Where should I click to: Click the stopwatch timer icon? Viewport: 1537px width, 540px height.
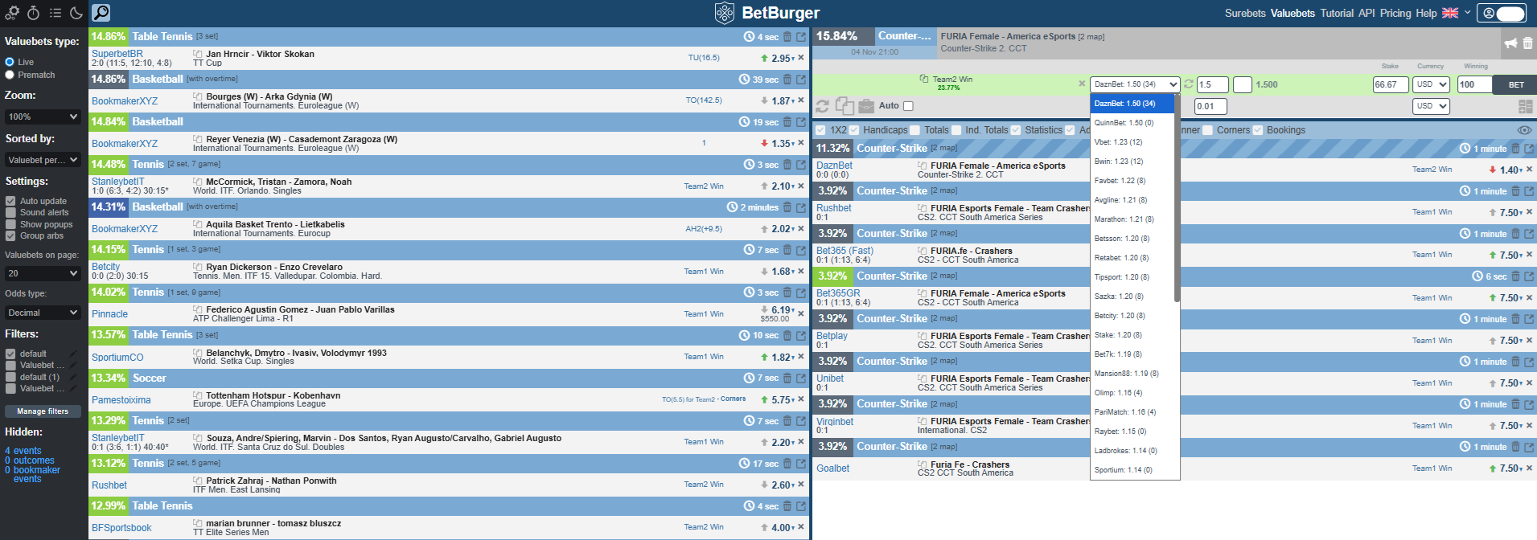pos(33,13)
